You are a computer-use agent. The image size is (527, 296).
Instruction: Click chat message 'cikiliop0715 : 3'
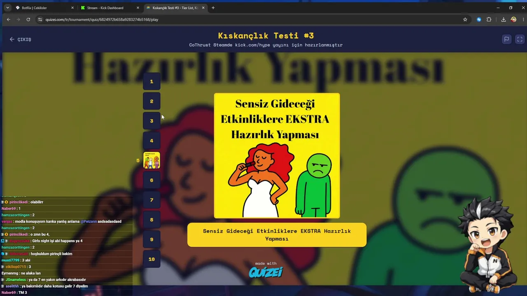pyautogui.click(x=16, y=267)
